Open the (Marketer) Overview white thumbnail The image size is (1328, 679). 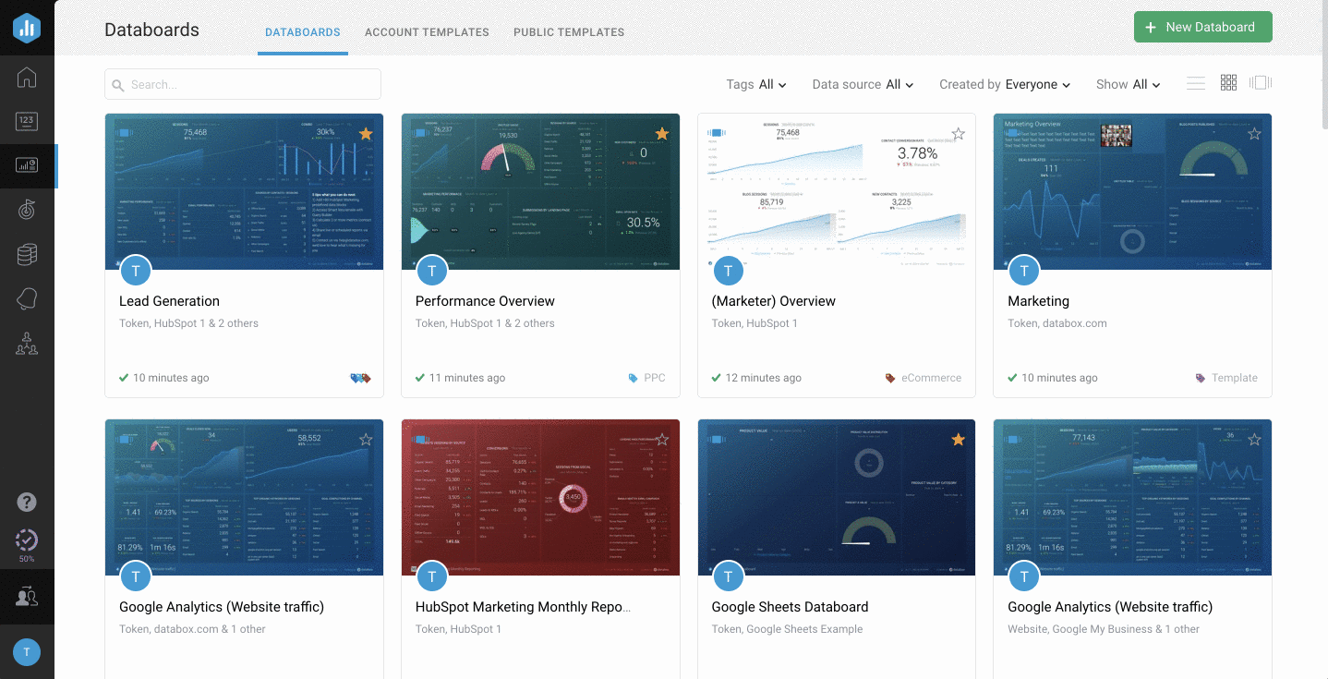837,191
